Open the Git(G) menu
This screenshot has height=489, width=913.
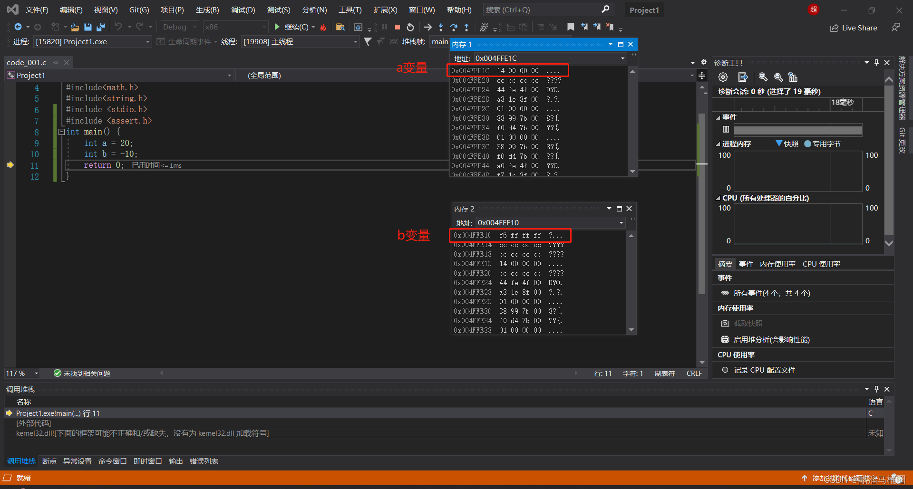pyautogui.click(x=139, y=10)
